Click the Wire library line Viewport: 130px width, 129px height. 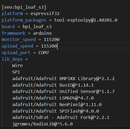pyautogui.click(x=17, y=66)
